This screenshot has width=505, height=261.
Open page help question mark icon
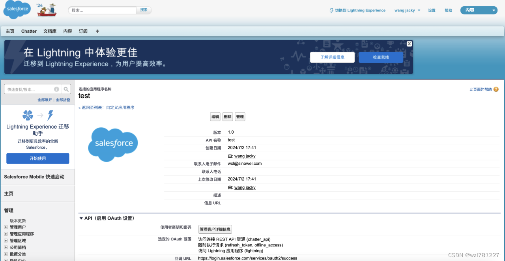(496, 89)
